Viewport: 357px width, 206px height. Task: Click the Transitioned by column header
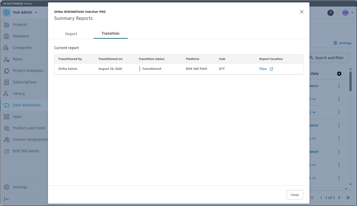point(70,59)
